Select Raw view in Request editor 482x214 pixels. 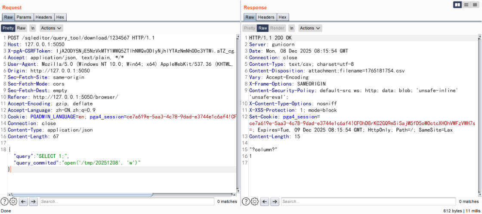(x=21, y=28)
